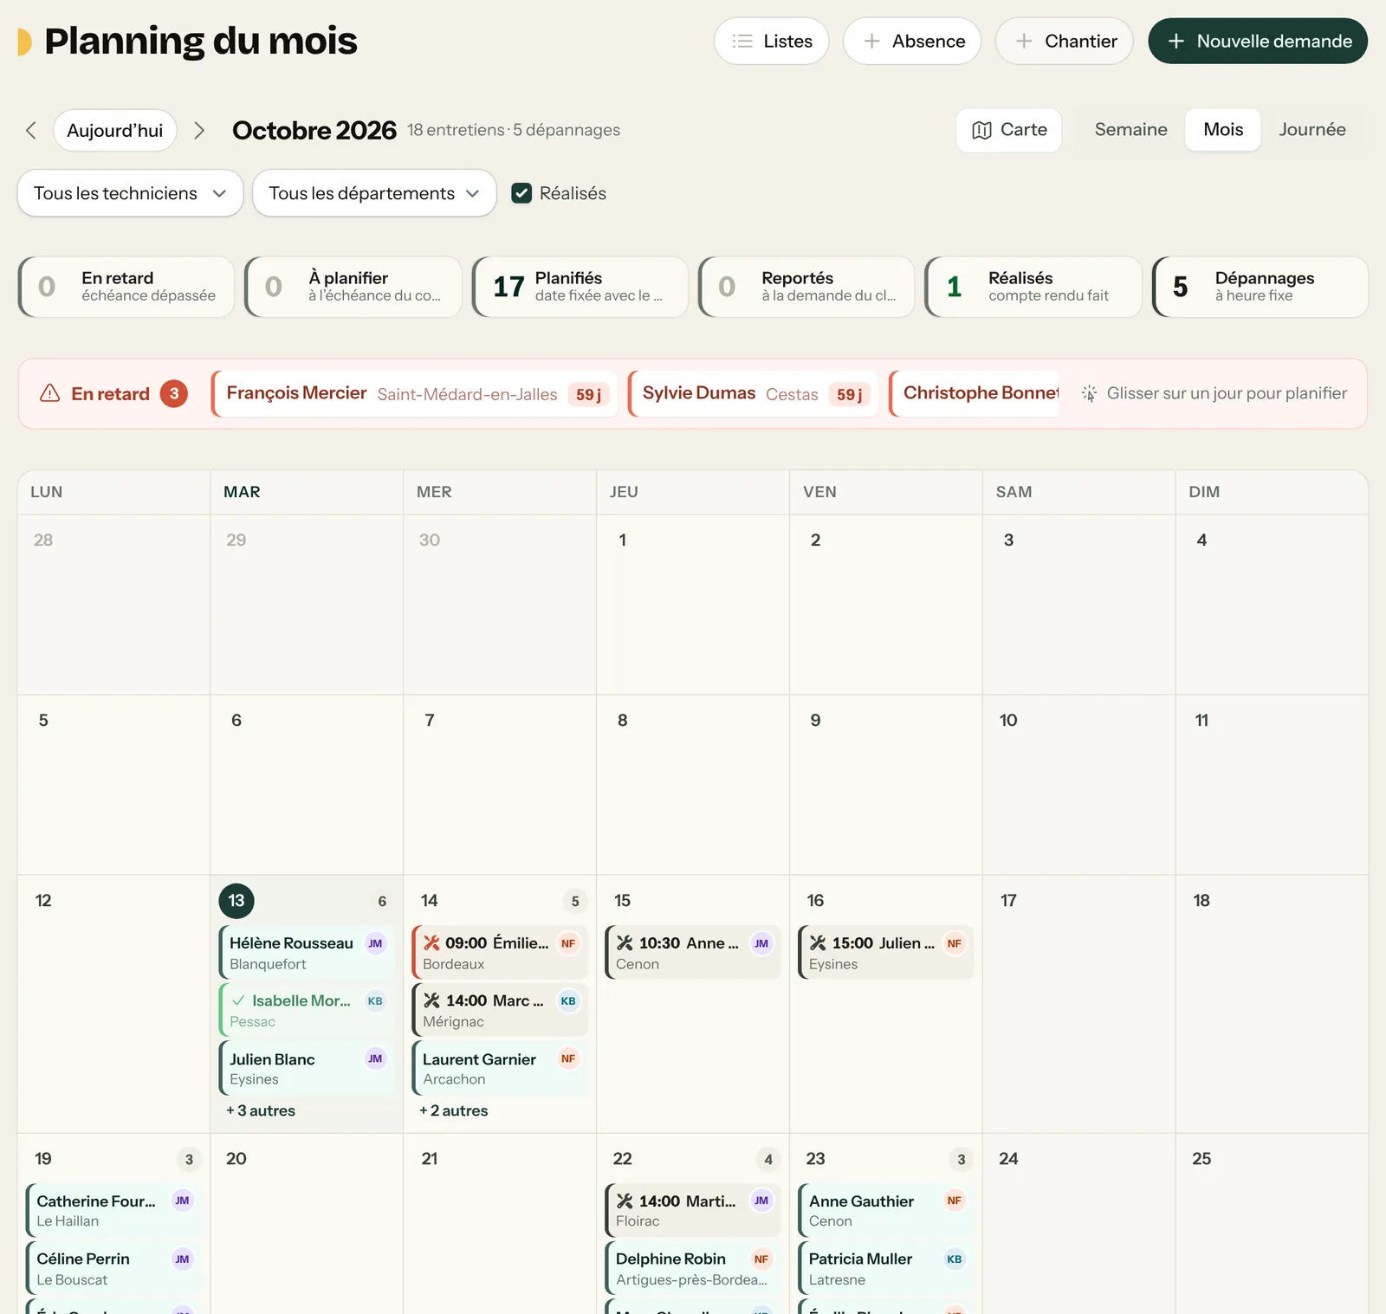The height and width of the screenshot is (1314, 1386).
Task: Expand +2 autres on day 14
Action: [x=454, y=1110]
